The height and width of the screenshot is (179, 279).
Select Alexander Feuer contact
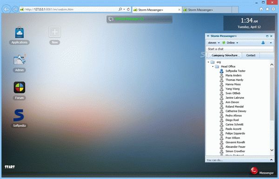(x=235, y=147)
